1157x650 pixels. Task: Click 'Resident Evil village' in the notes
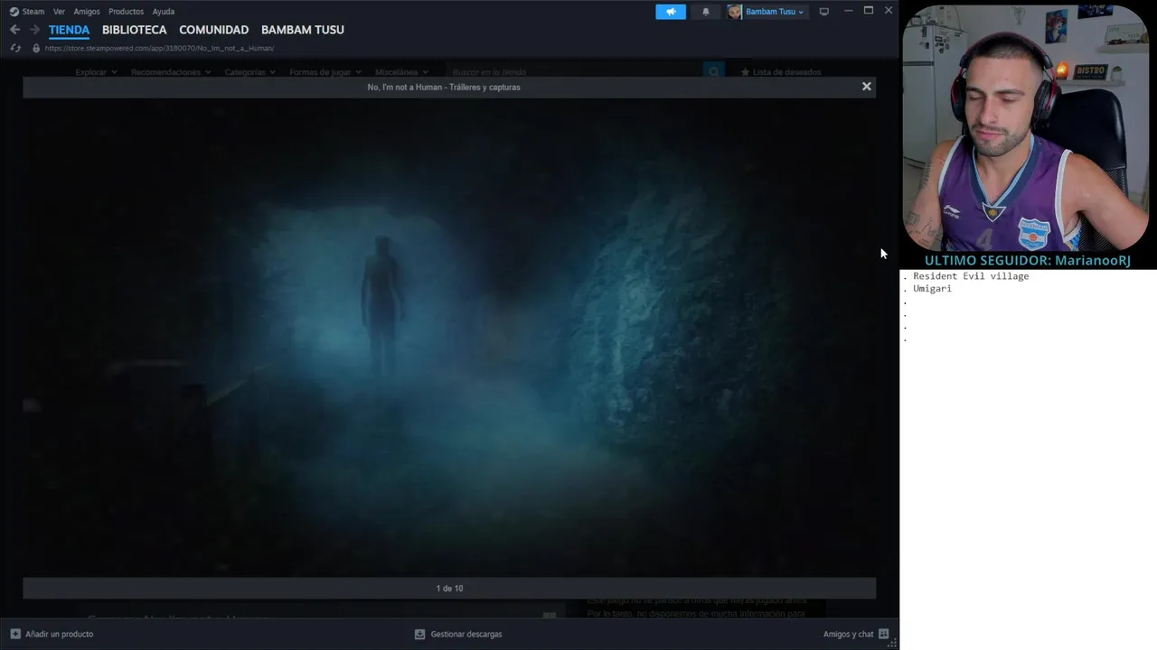[x=971, y=276]
